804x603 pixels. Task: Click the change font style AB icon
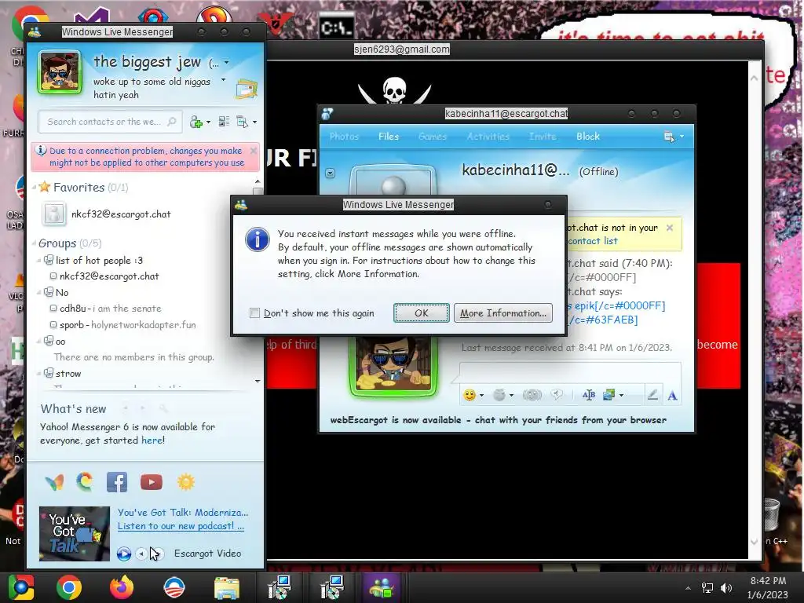pyautogui.click(x=589, y=395)
